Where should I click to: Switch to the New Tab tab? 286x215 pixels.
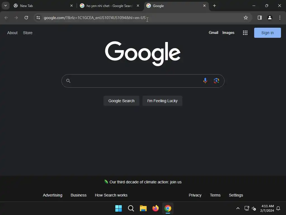click(x=43, y=6)
